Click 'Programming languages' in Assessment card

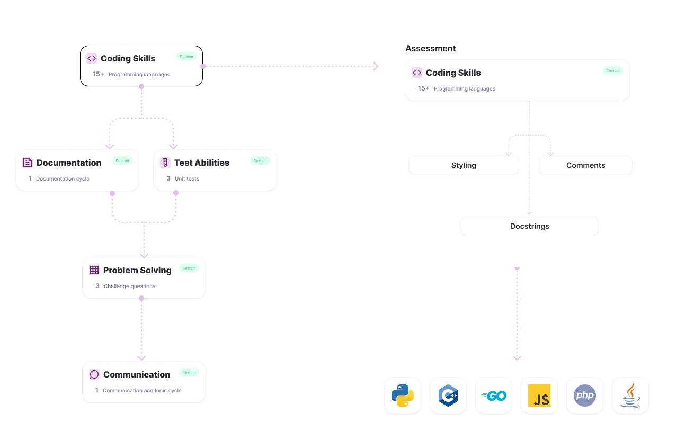point(465,88)
